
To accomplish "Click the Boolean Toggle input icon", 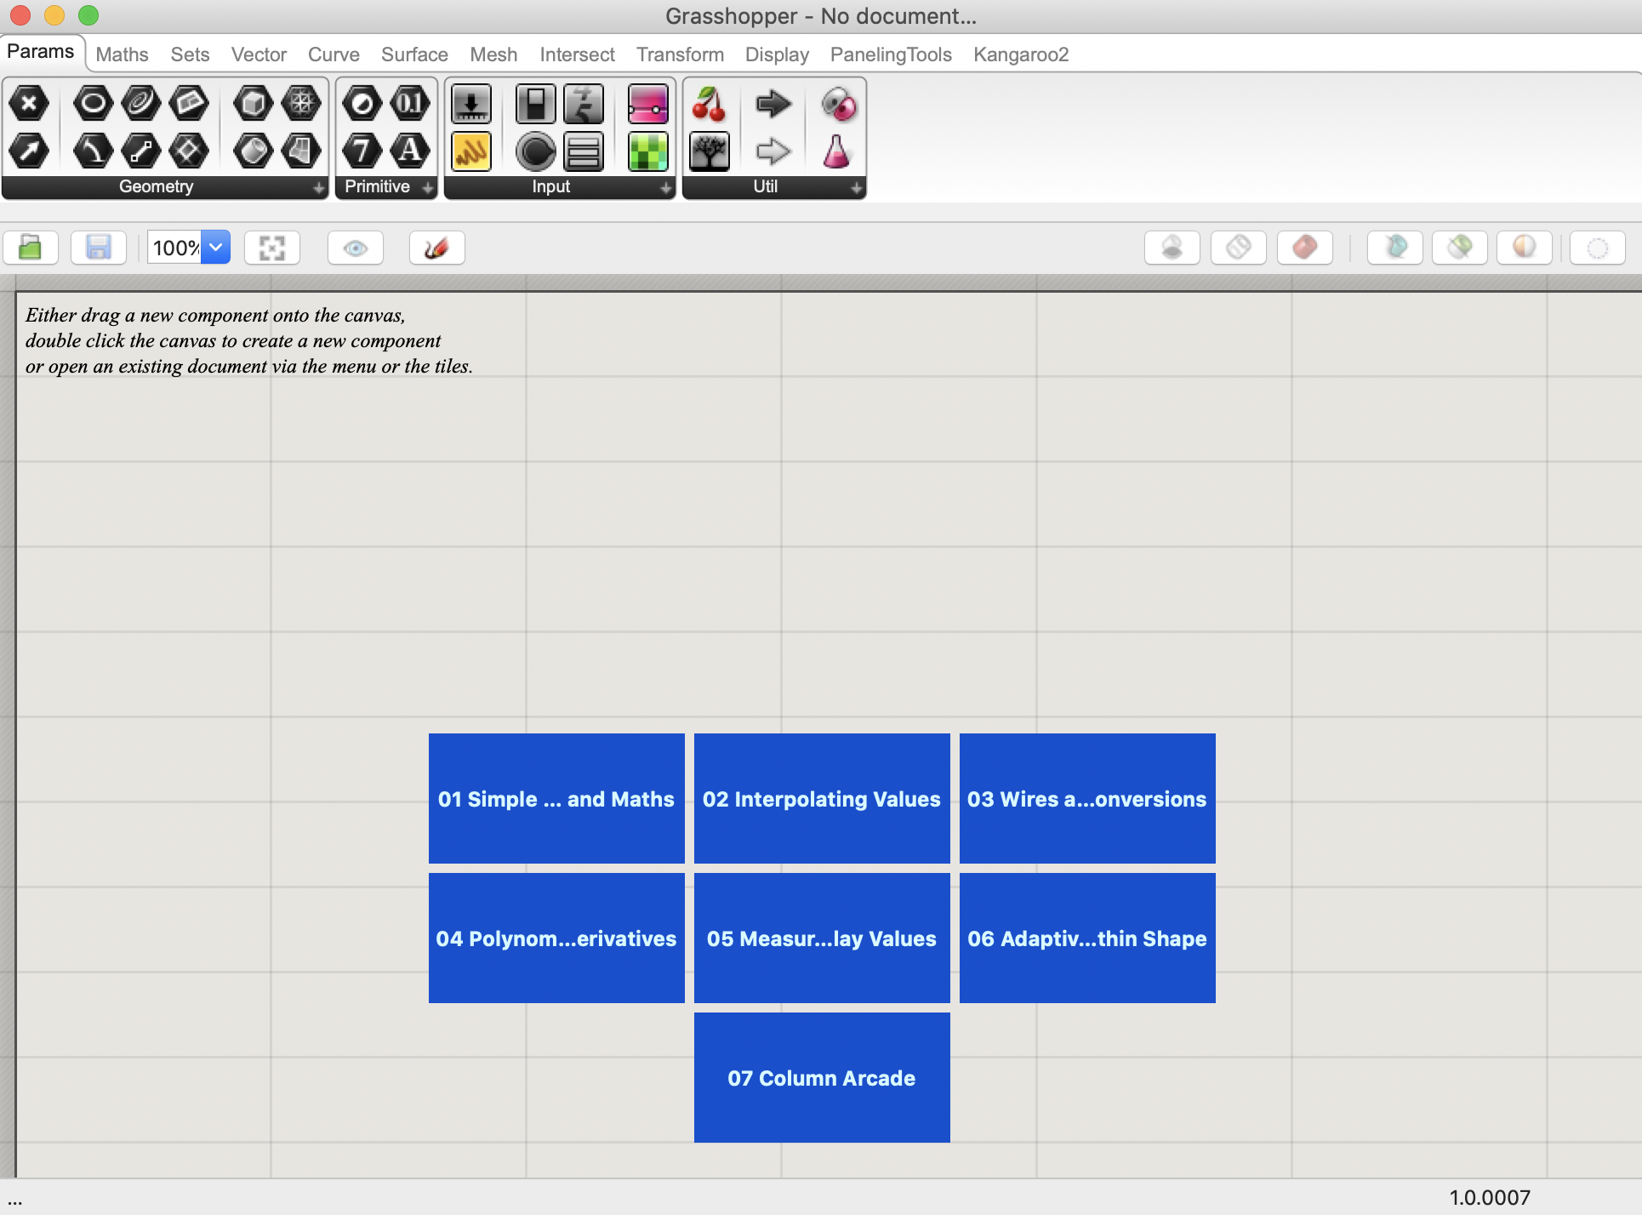I will click(535, 104).
